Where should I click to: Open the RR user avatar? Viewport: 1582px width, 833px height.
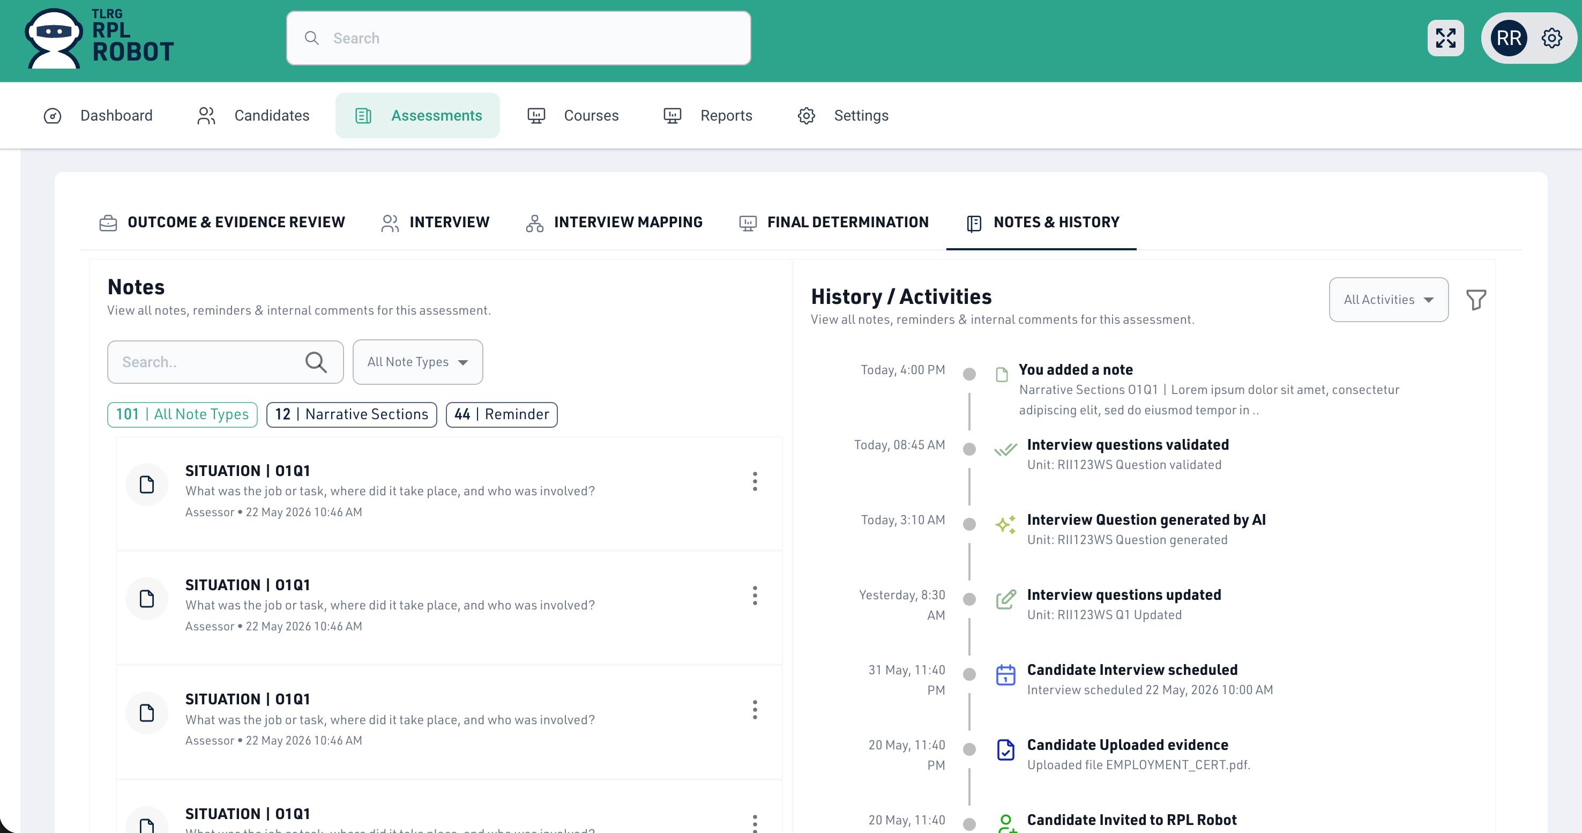[1509, 38]
